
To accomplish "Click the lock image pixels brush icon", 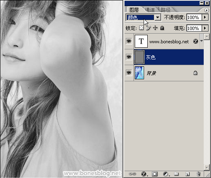I will (x=149, y=28).
